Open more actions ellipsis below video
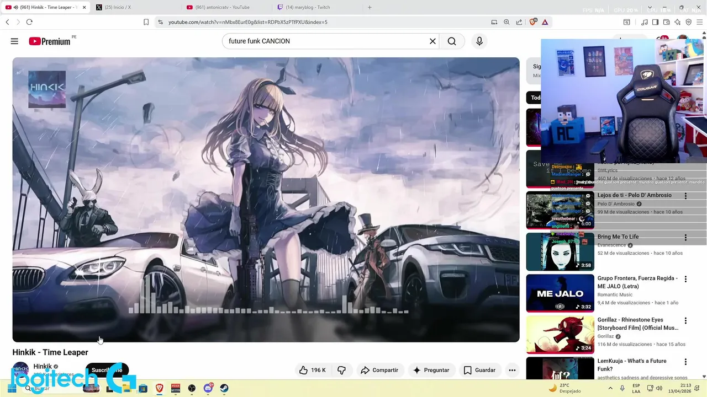 click(x=512, y=370)
